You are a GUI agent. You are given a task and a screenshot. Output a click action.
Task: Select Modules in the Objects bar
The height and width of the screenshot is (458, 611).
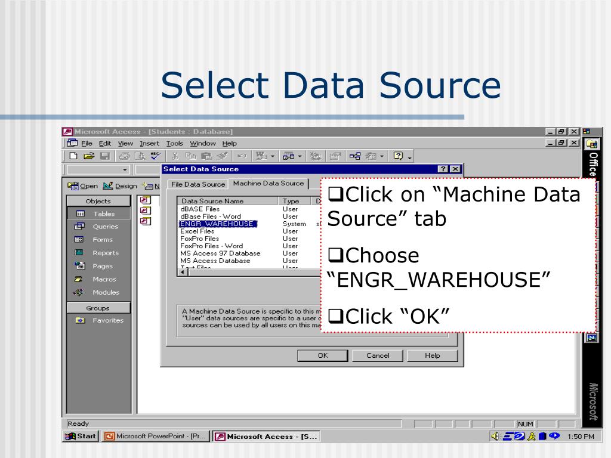98,292
